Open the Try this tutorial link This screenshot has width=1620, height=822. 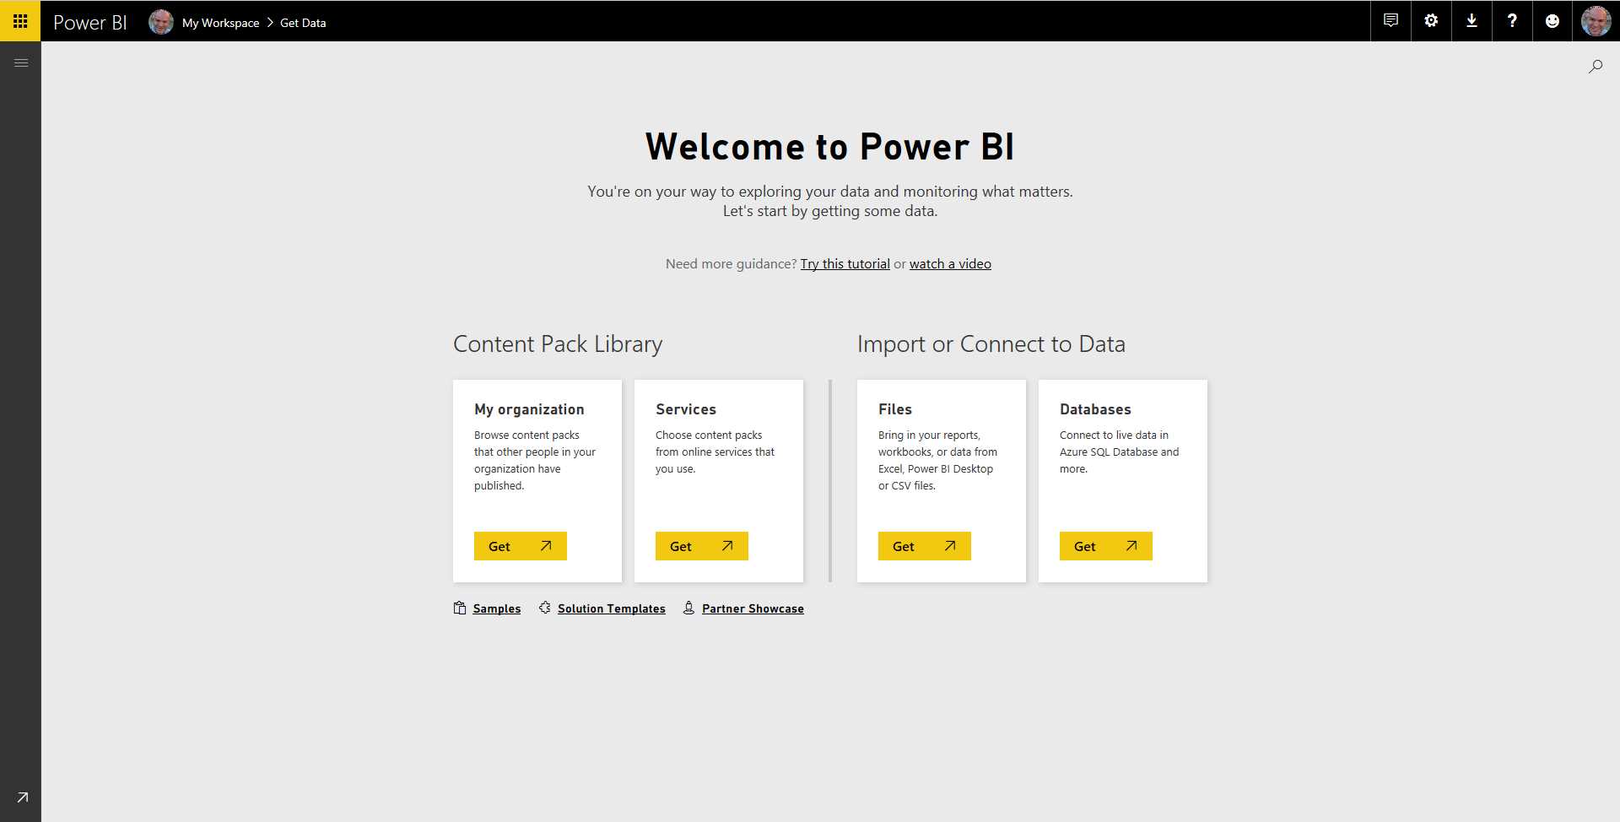click(x=845, y=263)
